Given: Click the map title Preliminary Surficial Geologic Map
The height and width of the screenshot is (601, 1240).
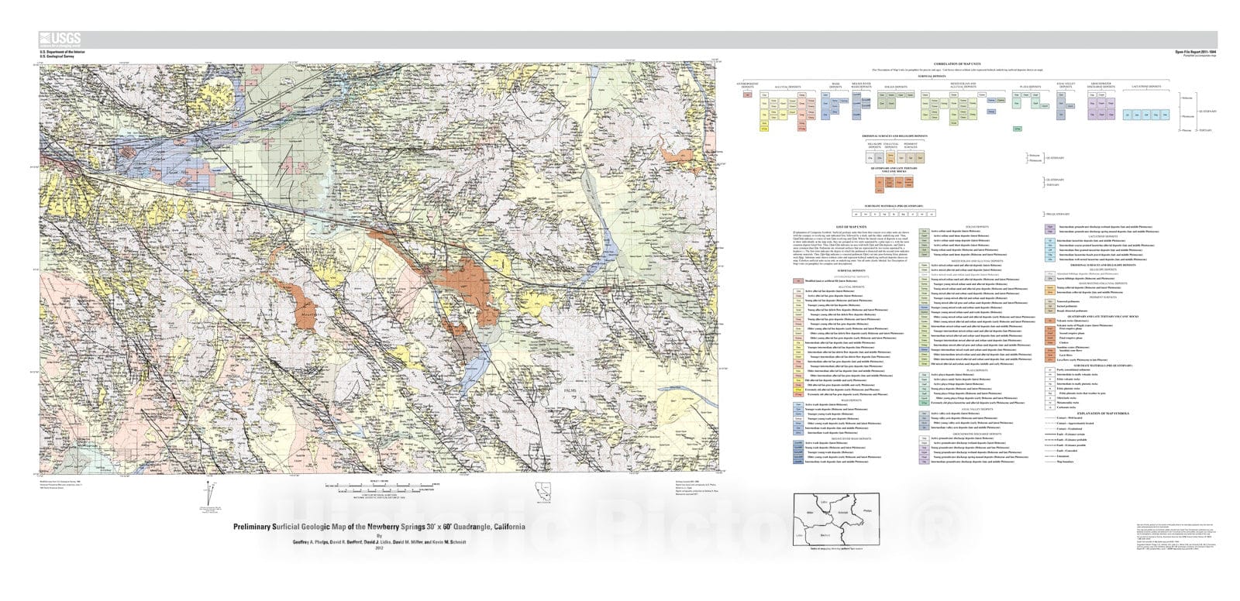Looking at the screenshot, I should click(379, 526).
